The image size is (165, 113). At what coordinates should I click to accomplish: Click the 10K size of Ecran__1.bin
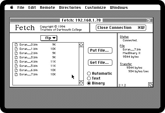tap(53, 49)
